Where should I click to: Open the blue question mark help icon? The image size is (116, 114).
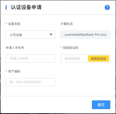pos(107,7)
